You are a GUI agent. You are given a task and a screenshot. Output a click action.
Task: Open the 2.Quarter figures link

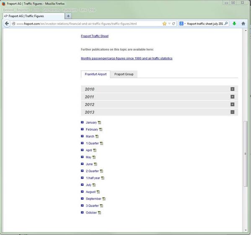[x=92, y=171]
